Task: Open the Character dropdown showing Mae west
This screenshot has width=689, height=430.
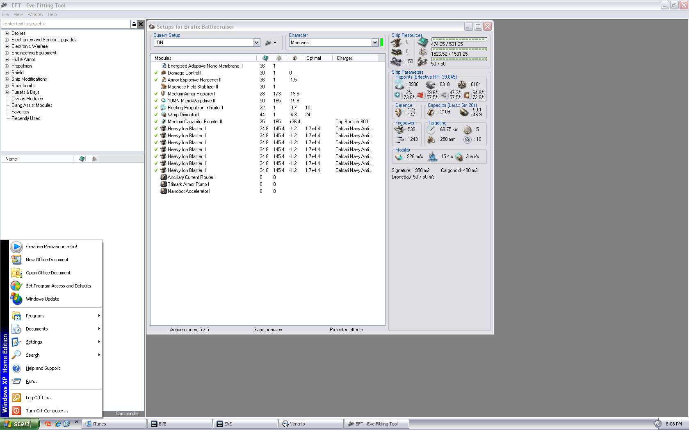Action: pyautogui.click(x=375, y=43)
